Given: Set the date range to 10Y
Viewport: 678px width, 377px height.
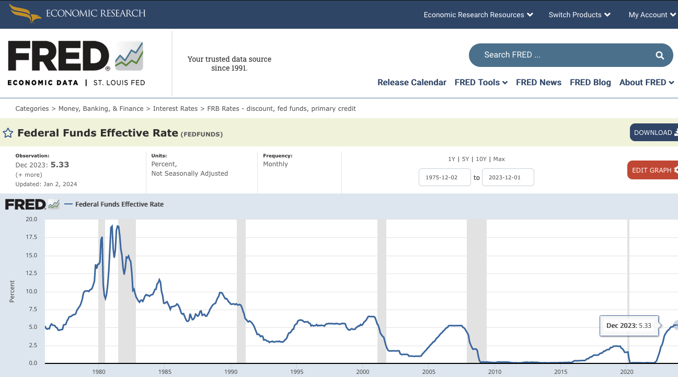Looking at the screenshot, I should pyautogui.click(x=481, y=159).
